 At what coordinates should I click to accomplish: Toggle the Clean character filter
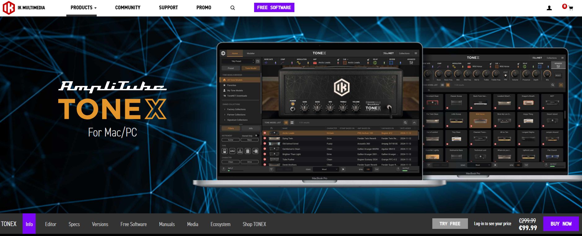point(231,162)
